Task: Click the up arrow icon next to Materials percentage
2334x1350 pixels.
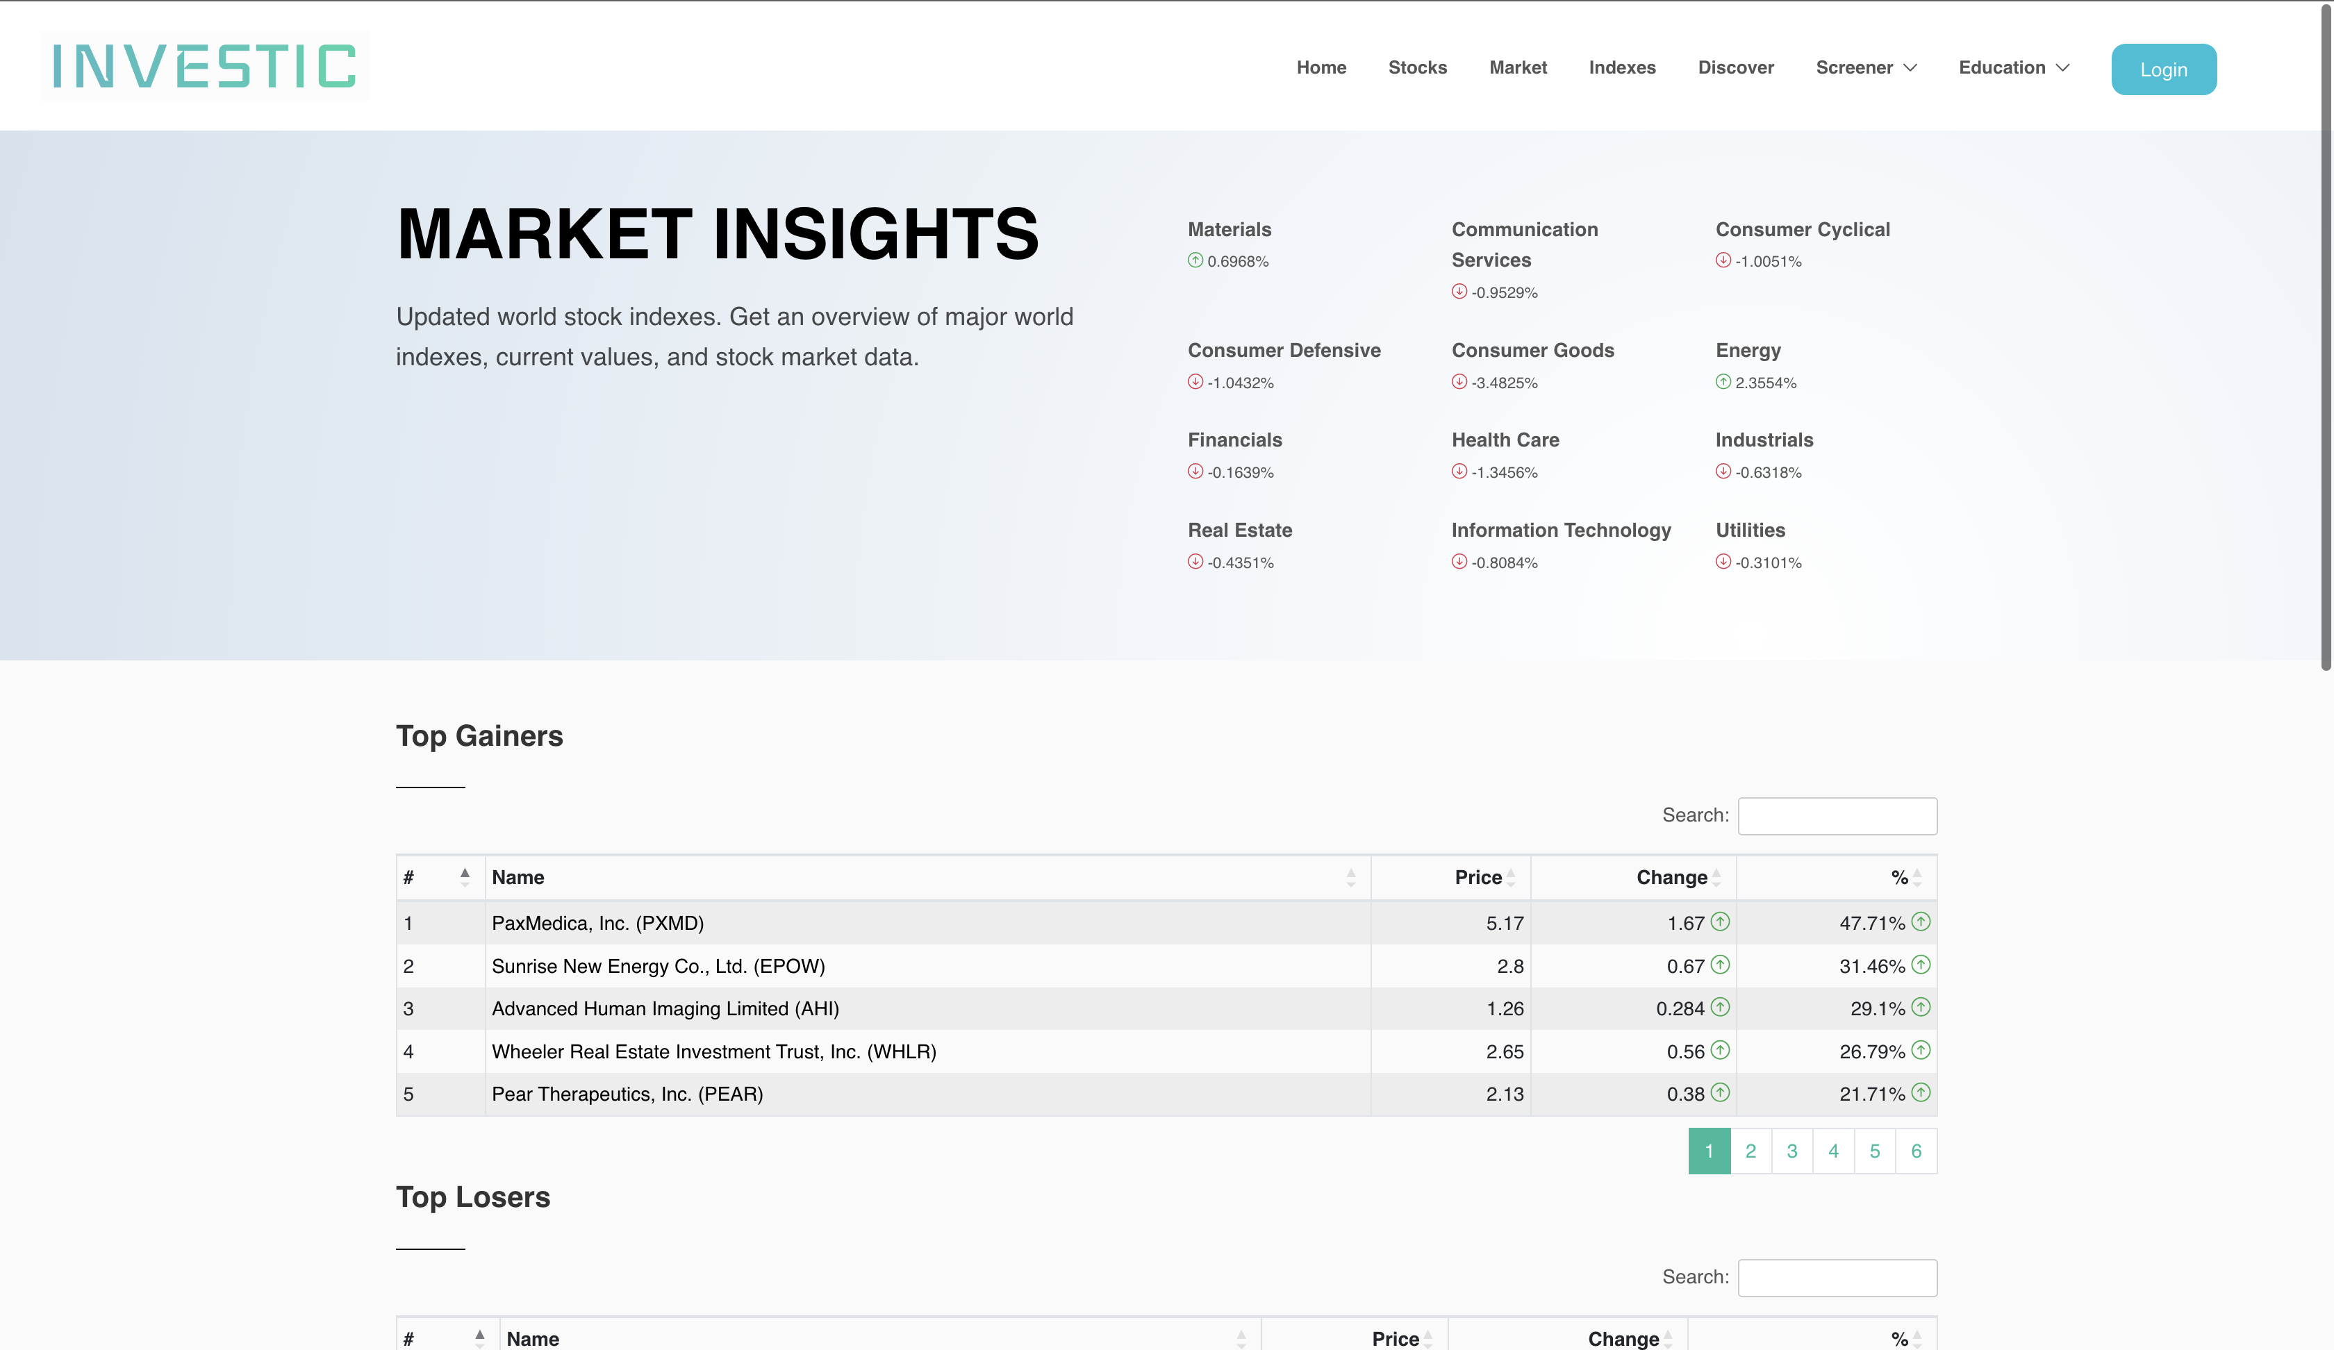Action: 1195,260
